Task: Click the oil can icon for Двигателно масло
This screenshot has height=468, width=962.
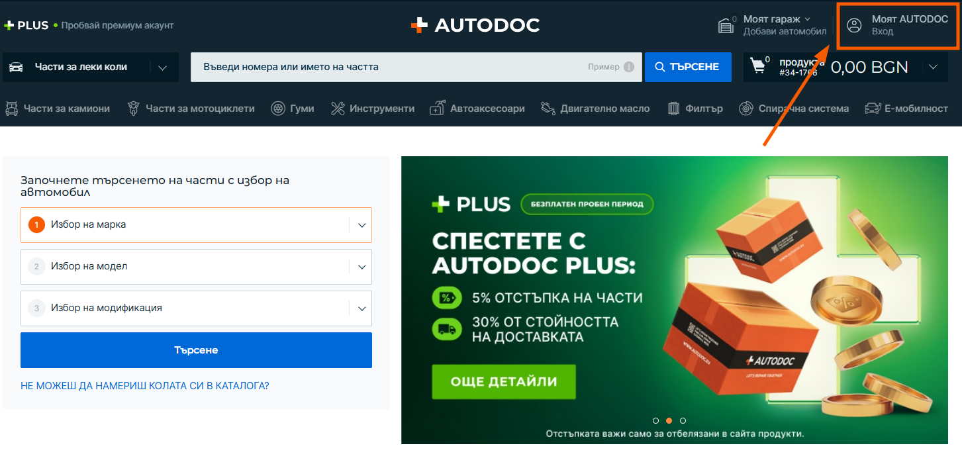Action: [x=547, y=109]
